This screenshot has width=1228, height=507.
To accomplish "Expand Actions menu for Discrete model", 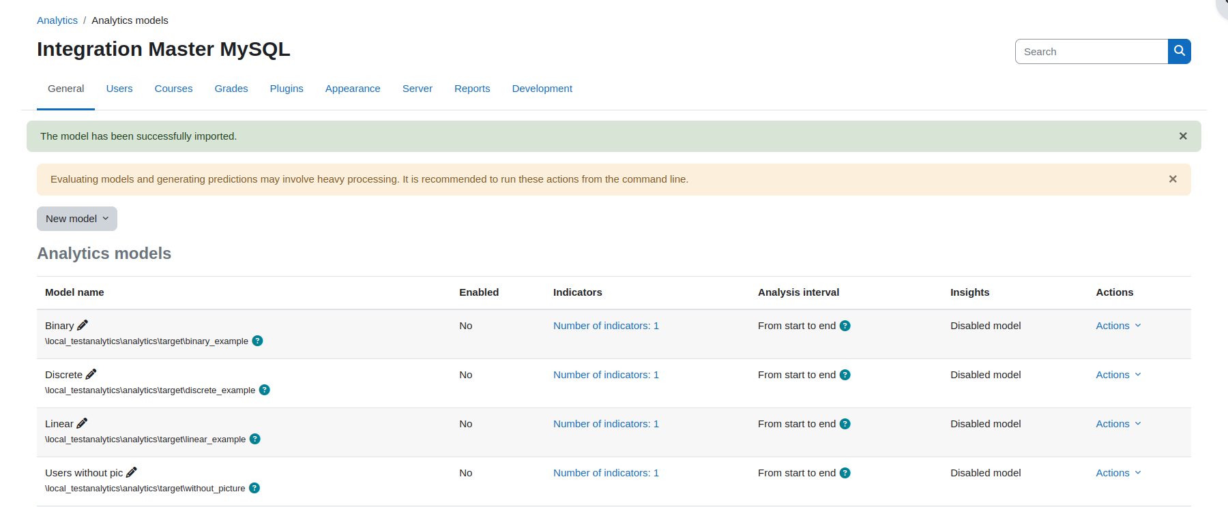I will (x=1118, y=375).
